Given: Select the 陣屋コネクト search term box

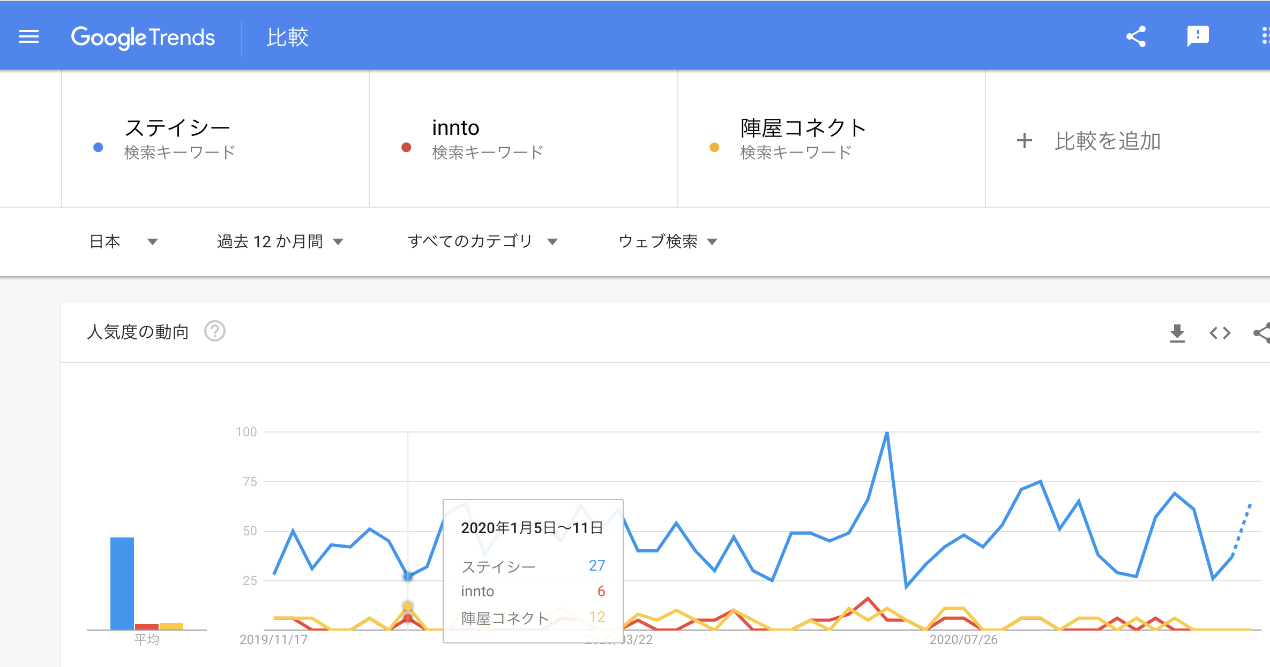Looking at the screenshot, I should 803,128.
